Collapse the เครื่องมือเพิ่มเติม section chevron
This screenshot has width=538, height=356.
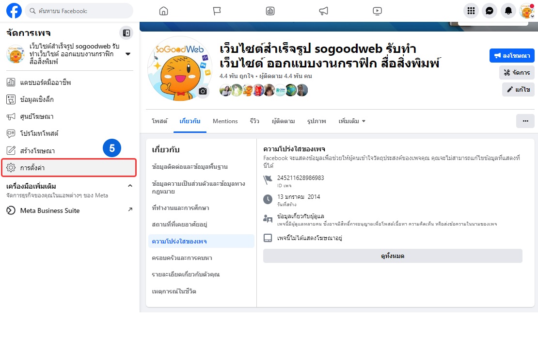[x=130, y=186]
